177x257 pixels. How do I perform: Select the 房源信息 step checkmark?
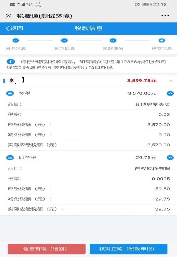click(x=16, y=40)
